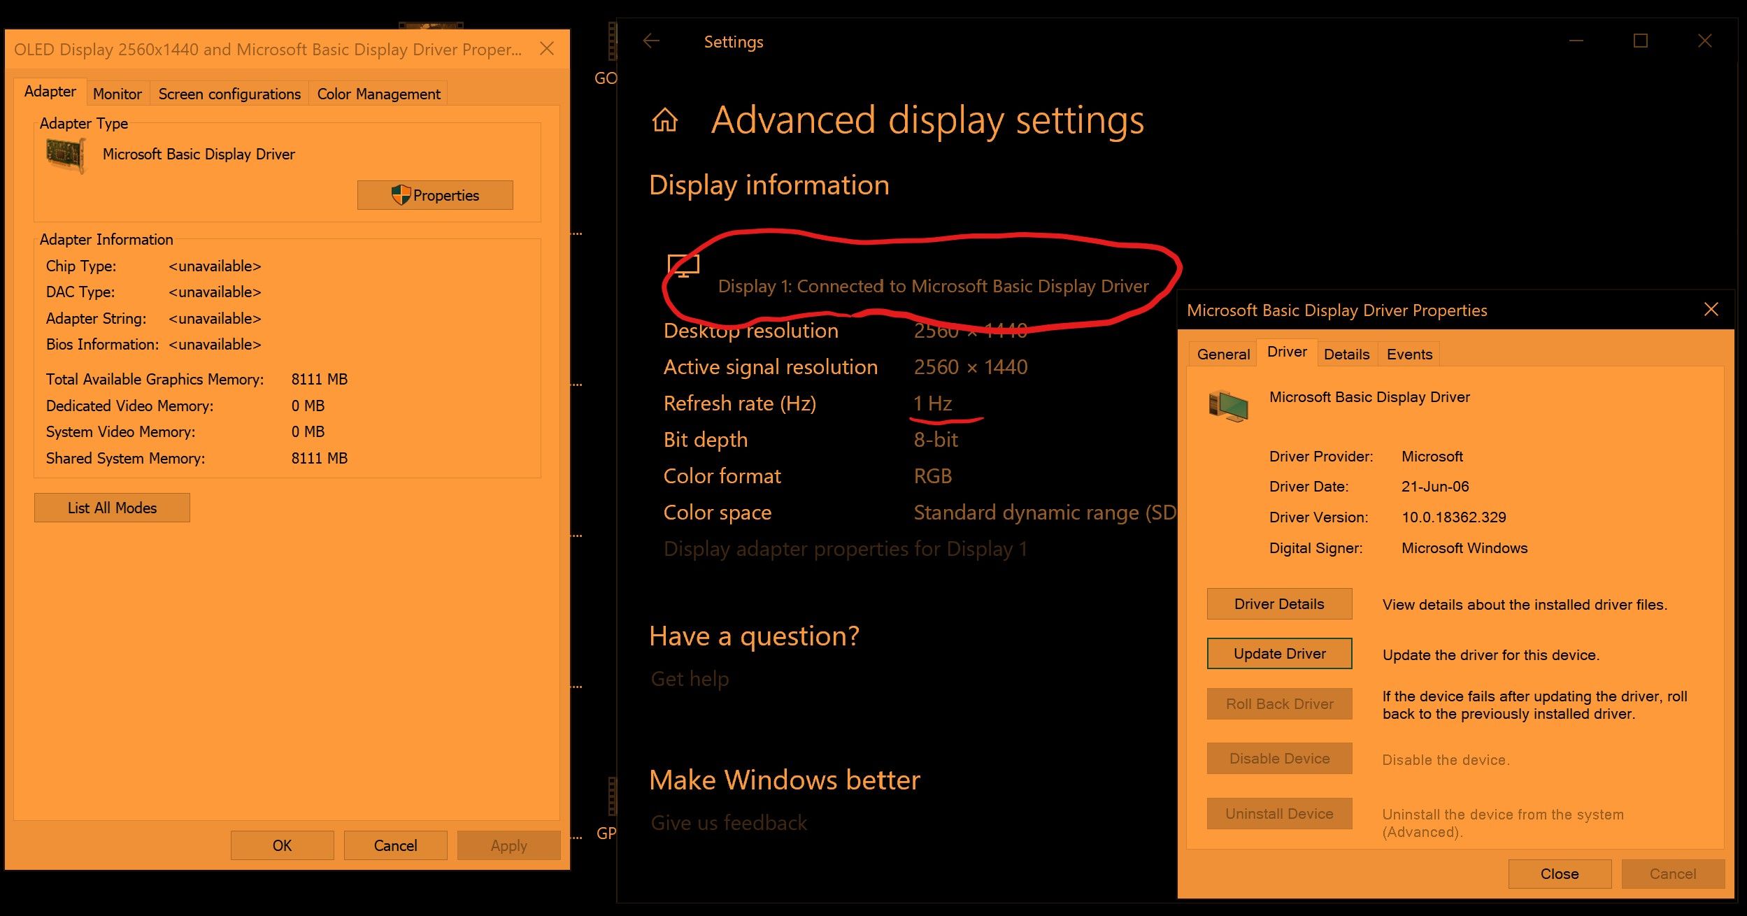Close Microsoft Basic Display Driver Properties window

pyautogui.click(x=1711, y=310)
